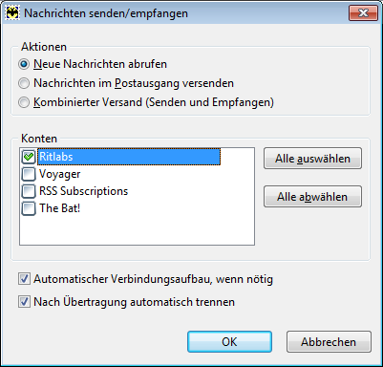Click empty area of the Konten list
This screenshot has height=367, width=383.
pyautogui.click(x=137, y=231)
